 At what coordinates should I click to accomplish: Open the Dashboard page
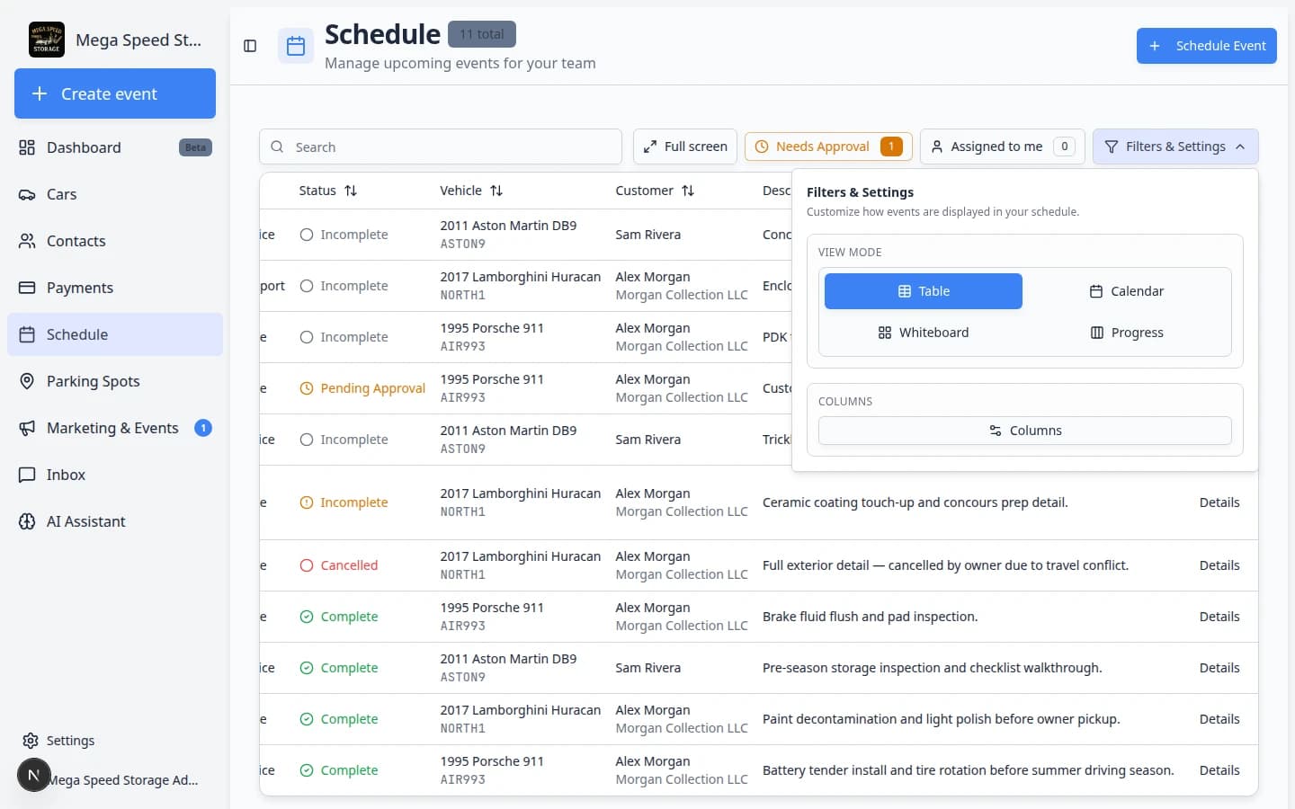point(115,147)
